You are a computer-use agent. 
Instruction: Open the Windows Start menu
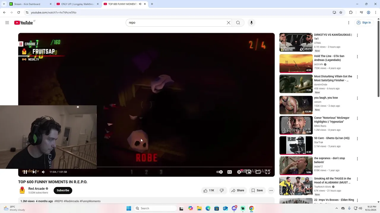[x=129, y=209]
